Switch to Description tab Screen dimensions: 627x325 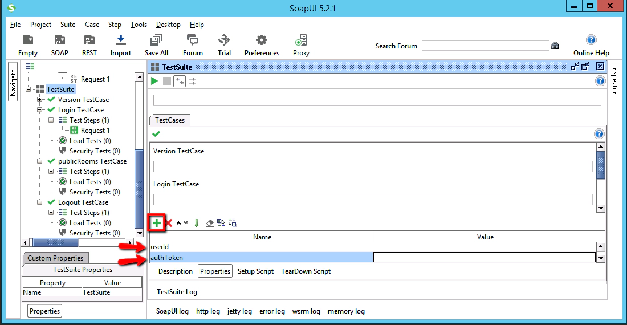(x=175, y=271)
